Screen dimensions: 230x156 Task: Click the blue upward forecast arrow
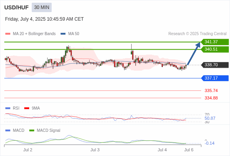coord(194,53)
